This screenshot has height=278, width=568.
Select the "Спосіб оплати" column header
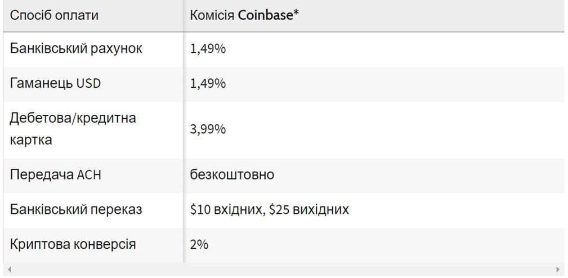[x=54, y=15]
